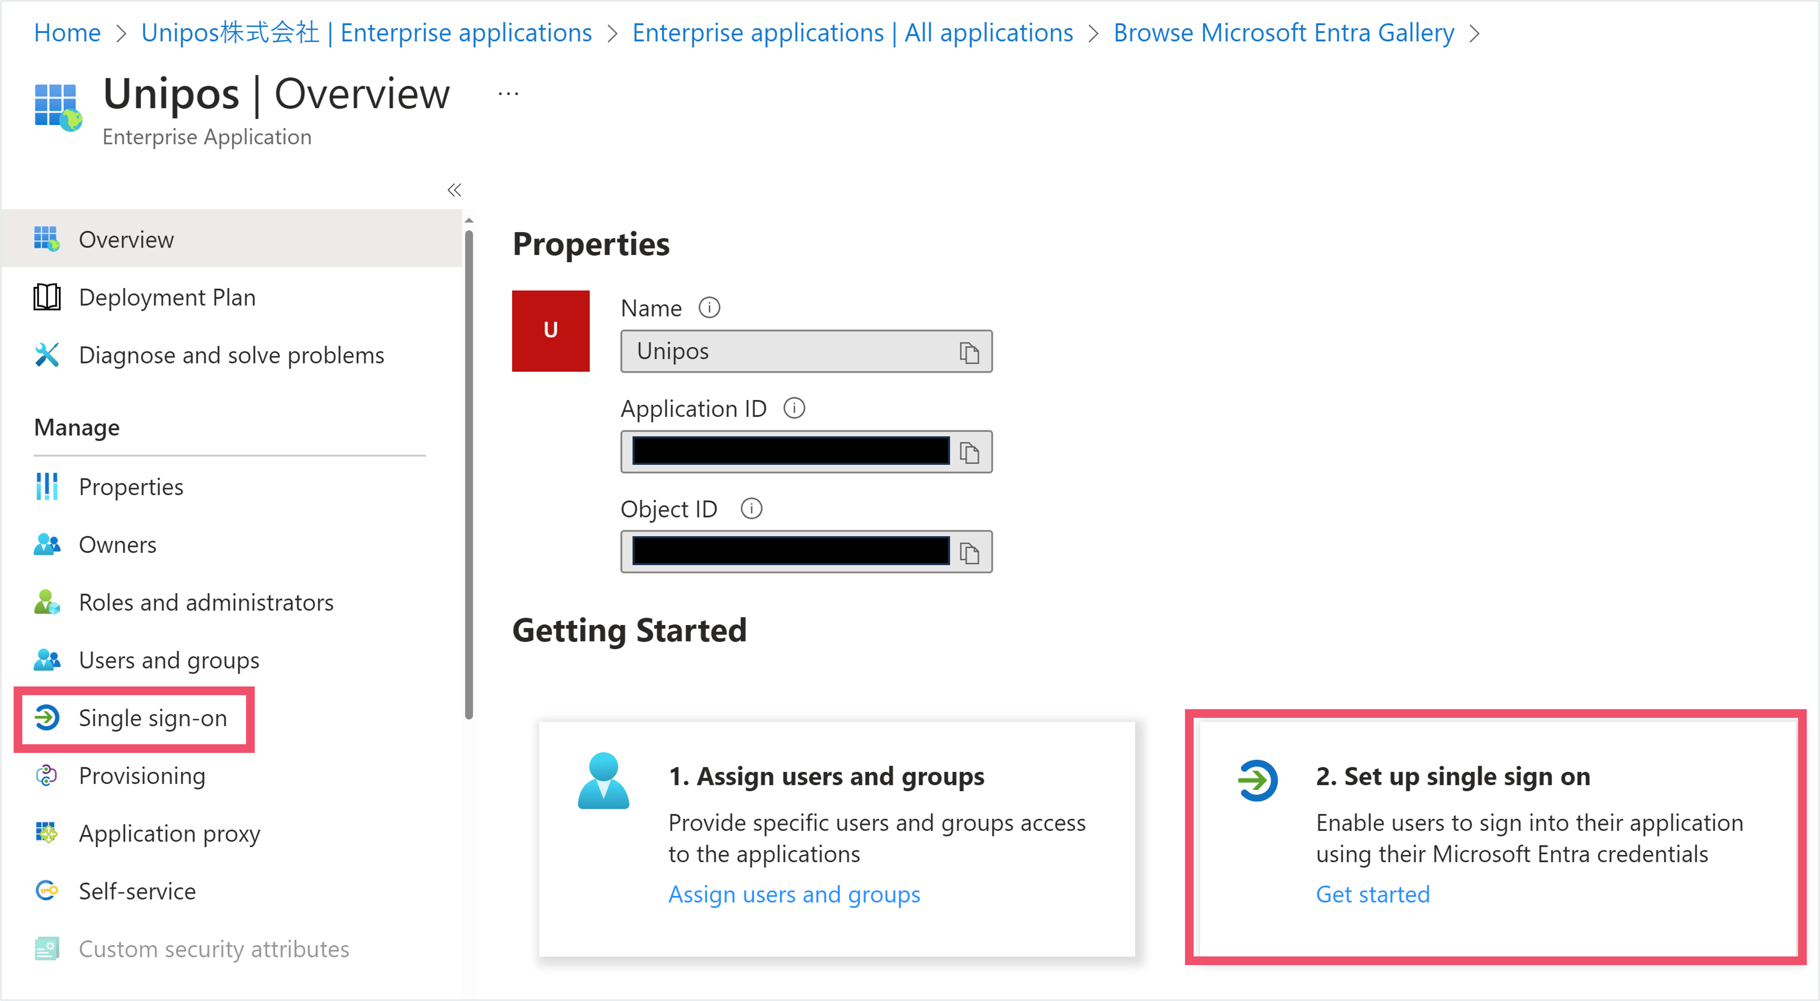
Task: Click the Object ID field
Action: point(806,552)
